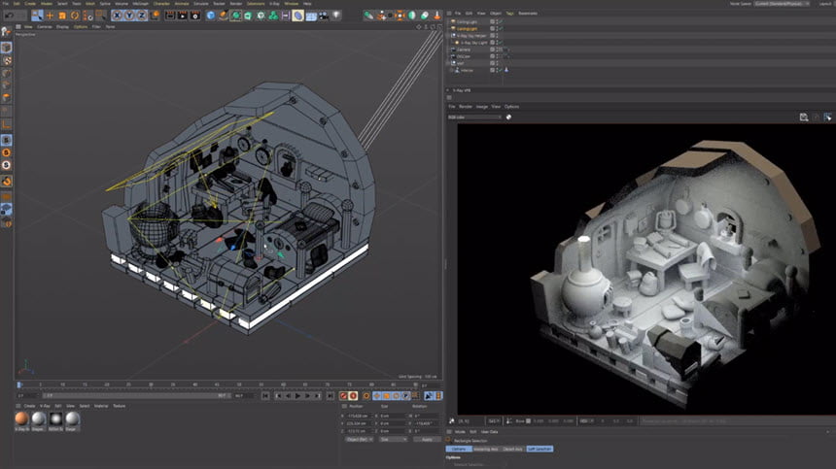Click the timeline playhead at frame 0

[19, 385]
